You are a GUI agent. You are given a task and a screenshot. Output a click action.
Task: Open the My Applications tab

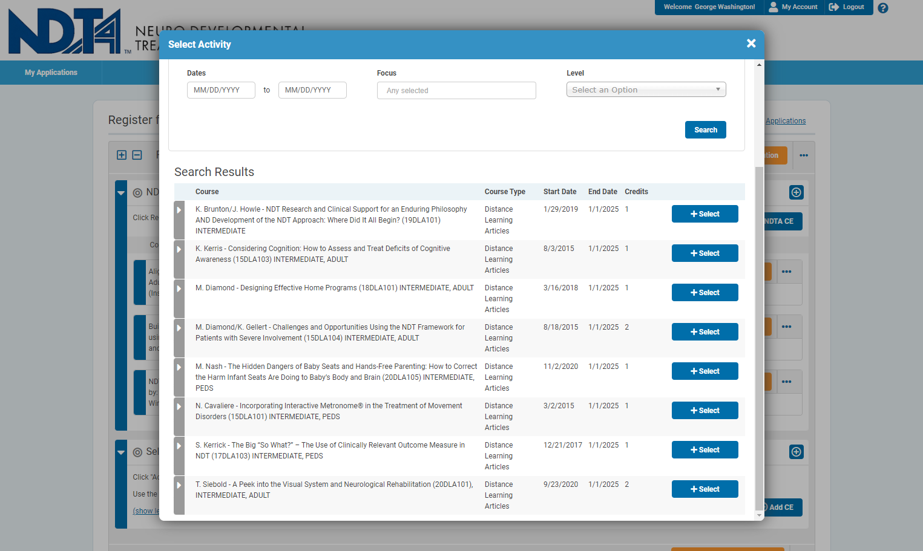tap(51, 72)
